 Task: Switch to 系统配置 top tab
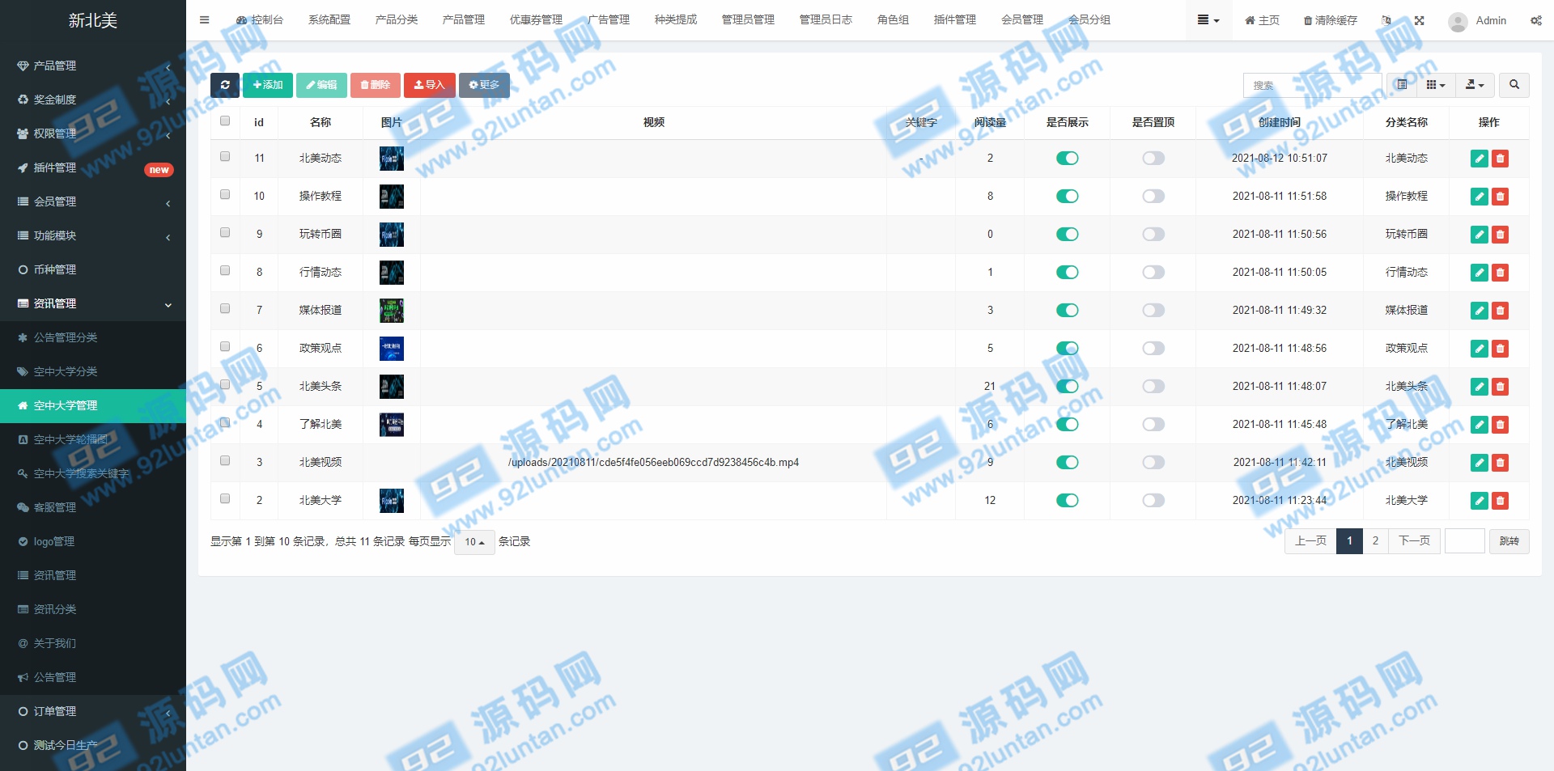pos(329,20)
